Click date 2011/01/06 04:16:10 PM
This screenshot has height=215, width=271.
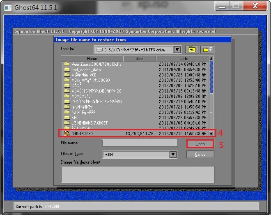(x=182, y=123)
